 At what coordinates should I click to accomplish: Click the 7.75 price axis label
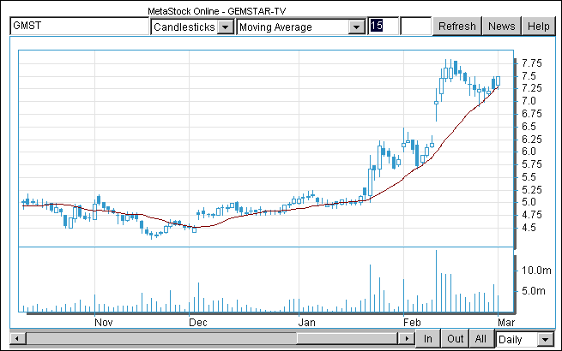[532, 63]
